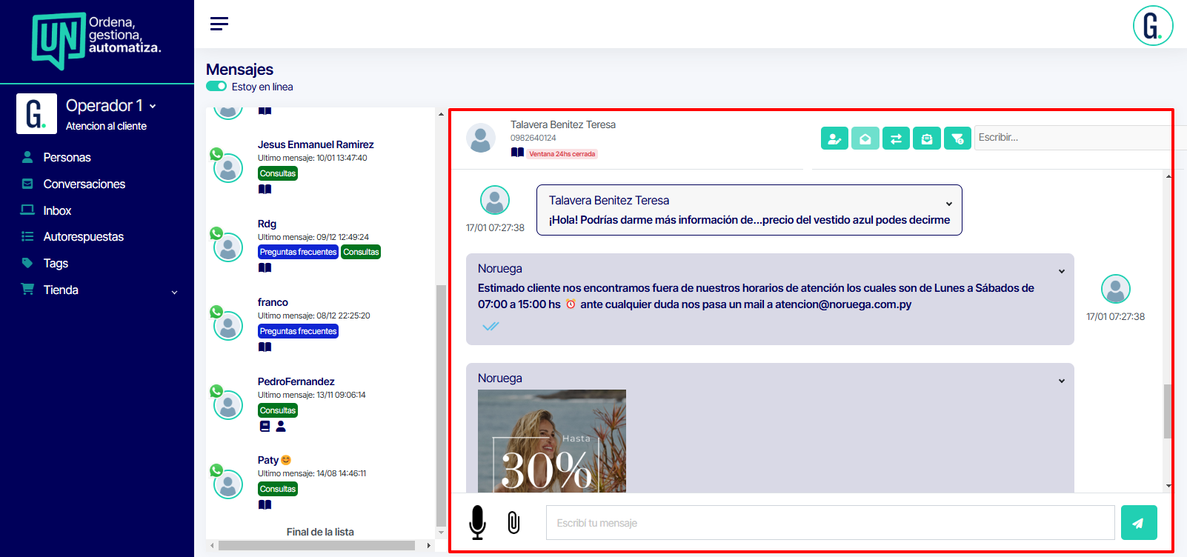Open options chevron on Talavera's message
The image size is (1187, 557).
pos(949,204)
